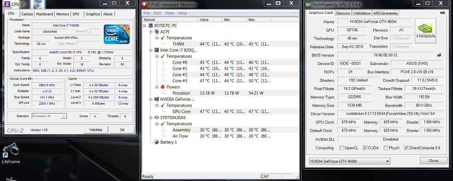Click the BIOS save chip icon in GPU-Z
The width and height of the screenshot is (453, 181).
439,55
